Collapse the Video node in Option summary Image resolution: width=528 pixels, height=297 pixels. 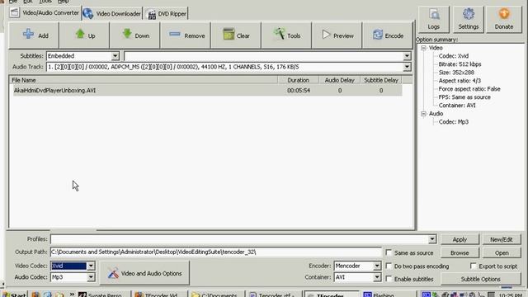423,48
